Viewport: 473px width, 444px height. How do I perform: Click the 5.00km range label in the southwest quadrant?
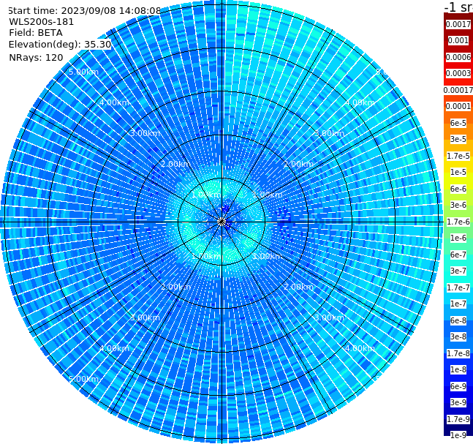coord(83,379)
